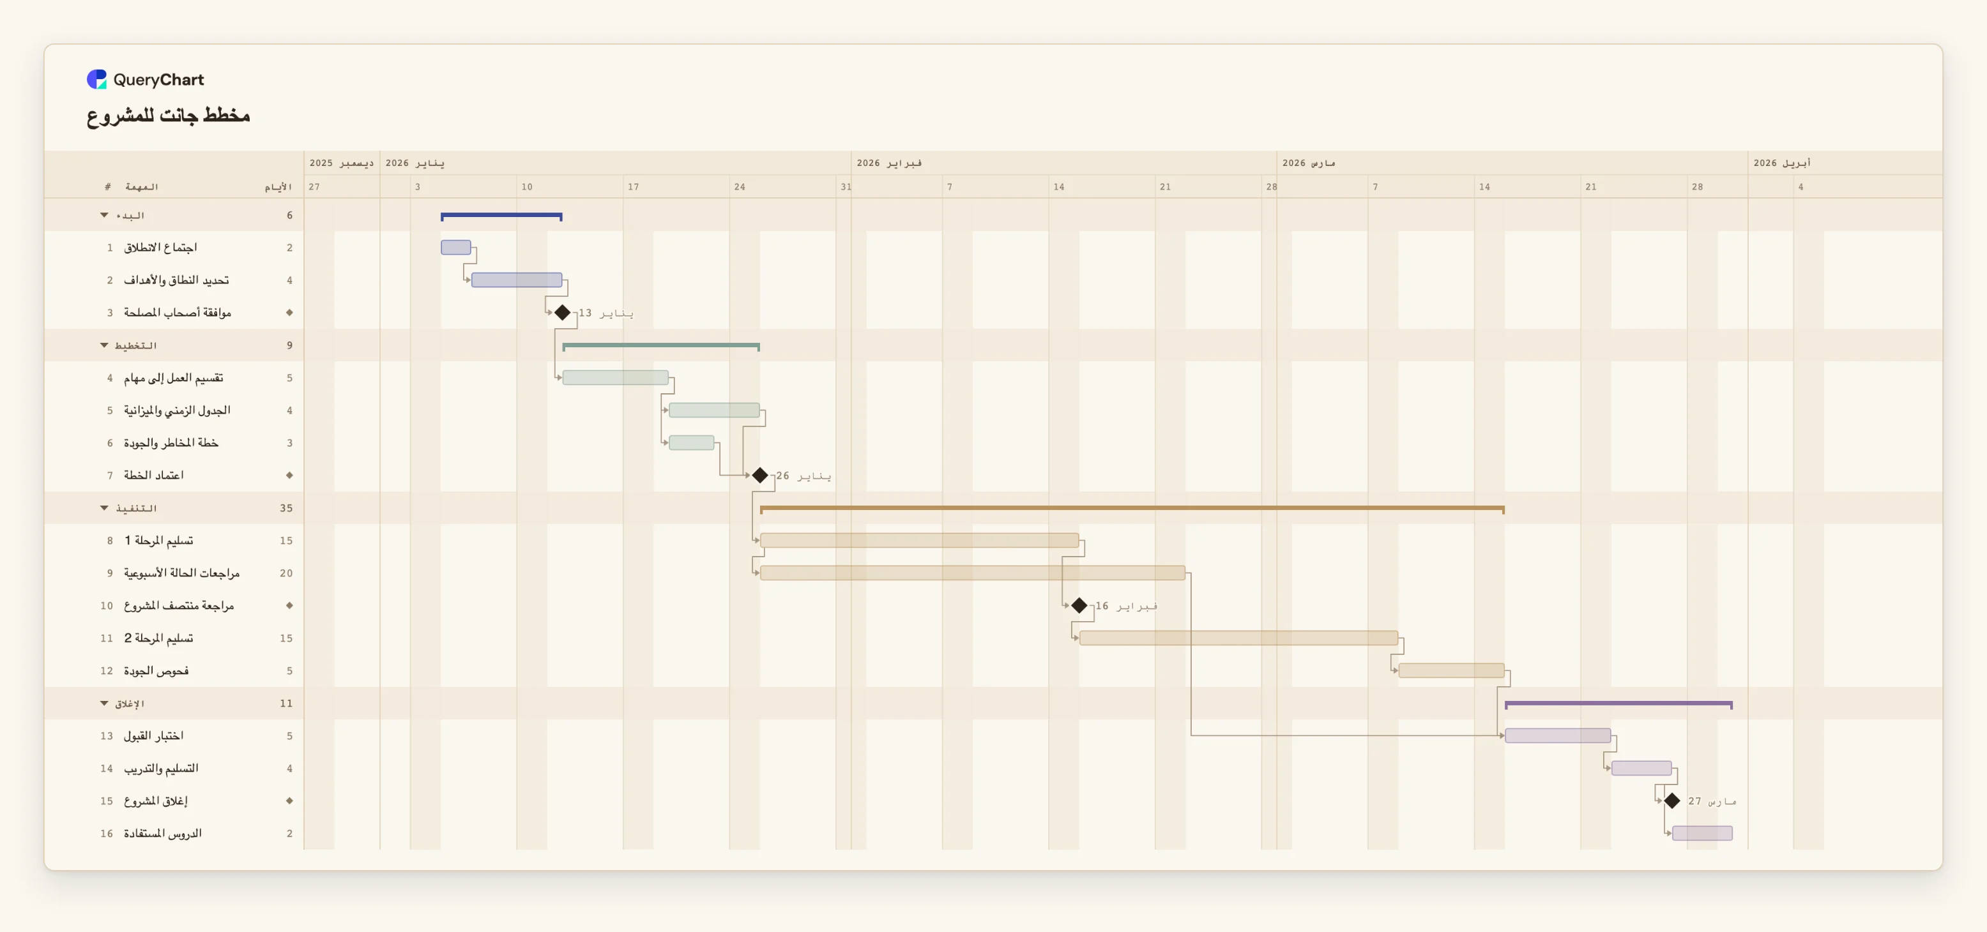Collapse the التخطيط task group
Screen dimensions: 1987x932
click(104, 345)
